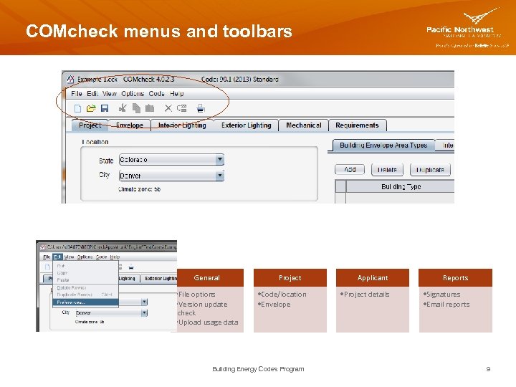516x387 pixels.
Task: Open the Help menu in main window
Action: tap(177, 93)
